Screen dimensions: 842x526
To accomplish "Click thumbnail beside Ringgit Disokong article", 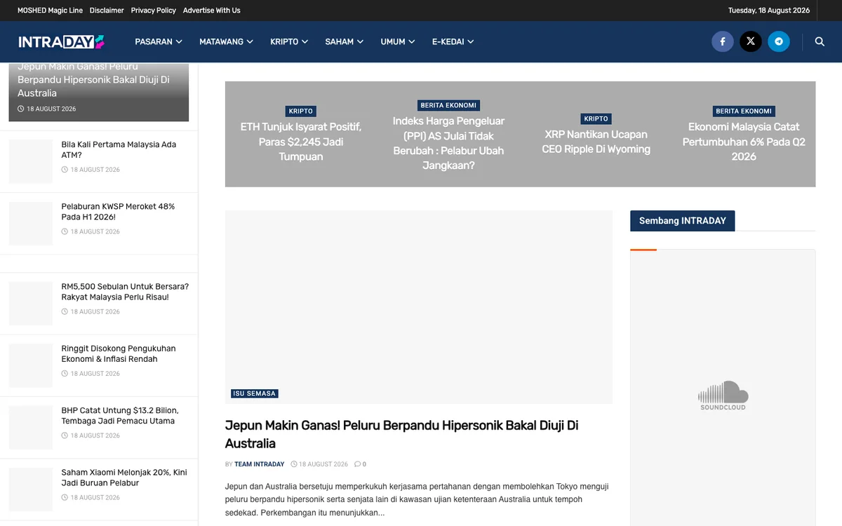I will point(31,365).
